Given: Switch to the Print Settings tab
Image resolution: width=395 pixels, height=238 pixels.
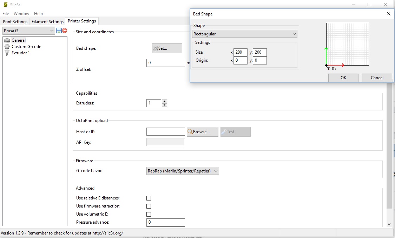Looking at the screenshot, I should 15,22.
